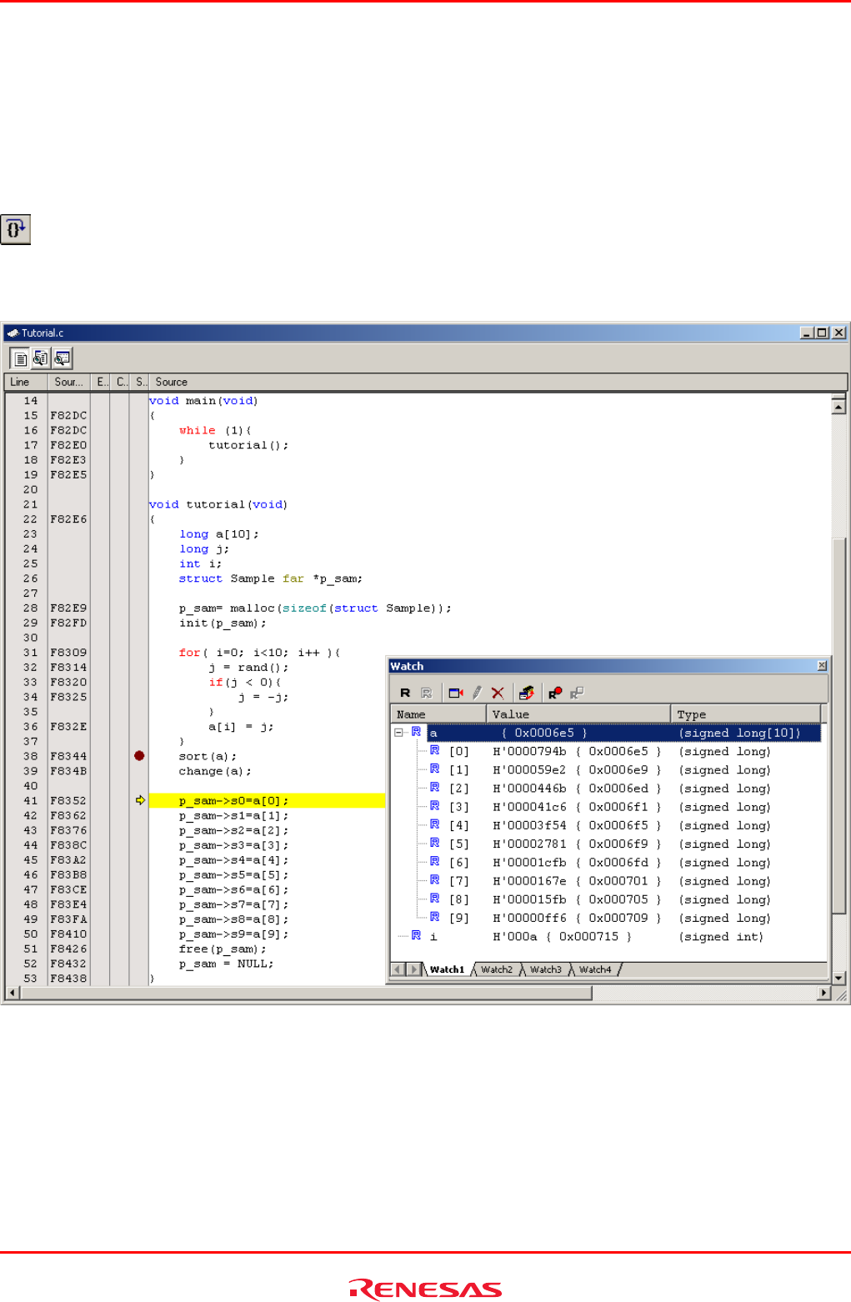Screen dimensions: 851x1302
Task: Select the source-only view mode icon
Action: click(20, 358)
